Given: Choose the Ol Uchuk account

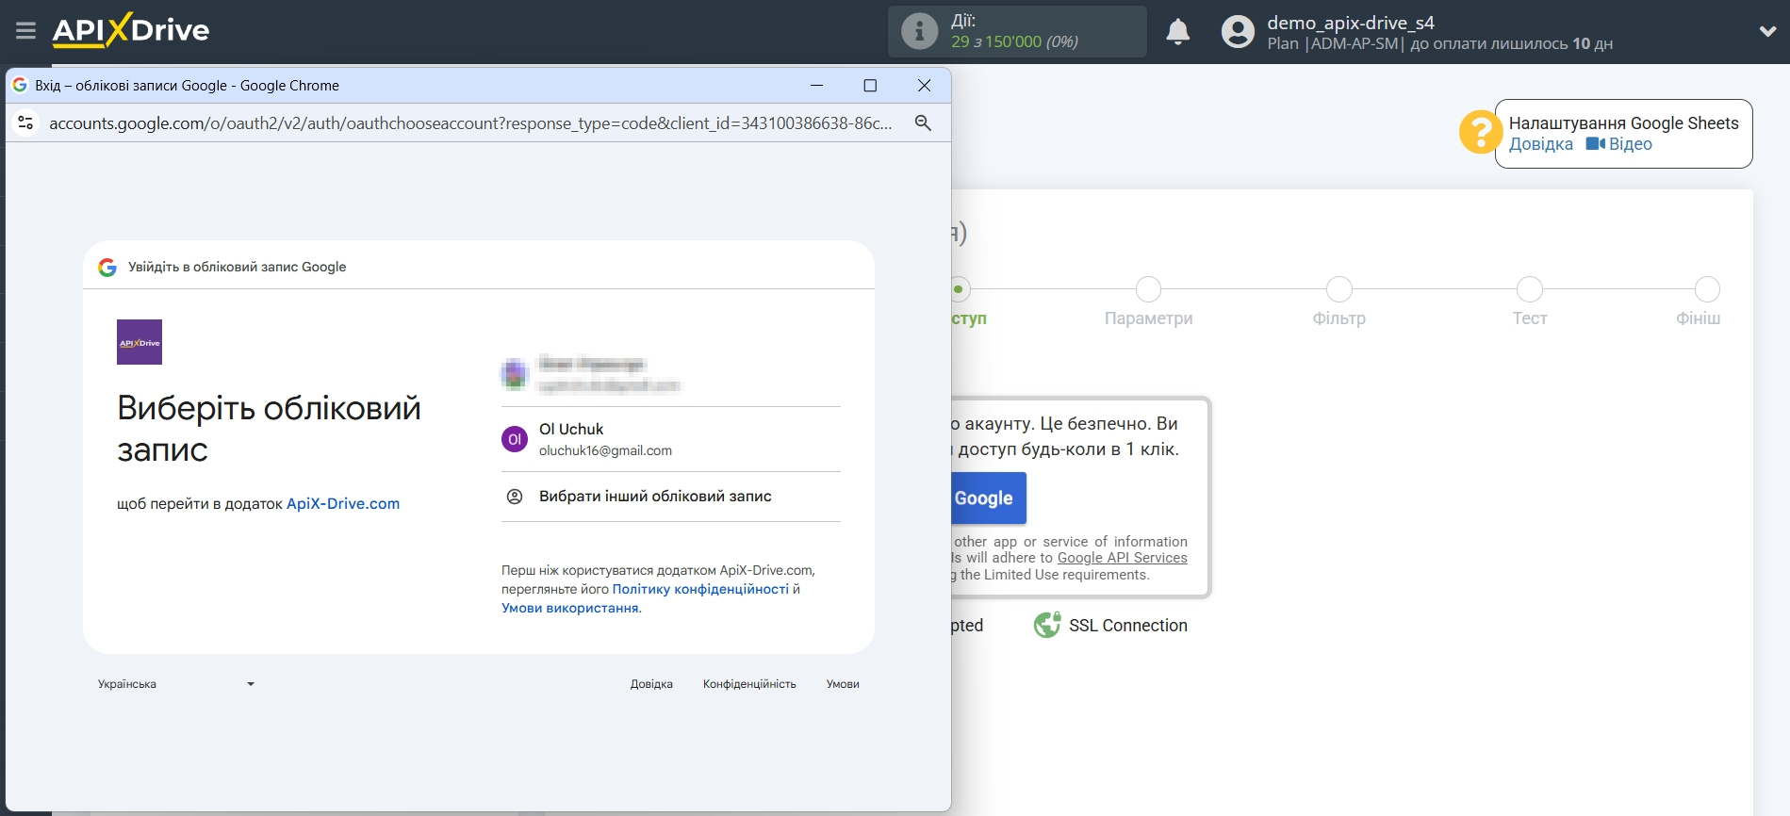Looking at the screenshot, I should tap(670, 439).
